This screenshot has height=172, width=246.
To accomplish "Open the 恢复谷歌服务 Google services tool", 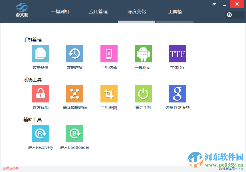I will point(177,94).
